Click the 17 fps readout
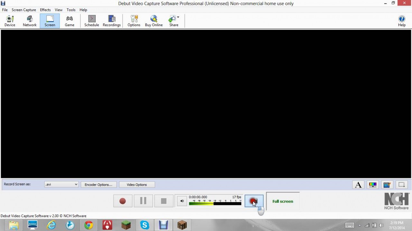Screen dimensions: 412x231 [x=237, y=197]
